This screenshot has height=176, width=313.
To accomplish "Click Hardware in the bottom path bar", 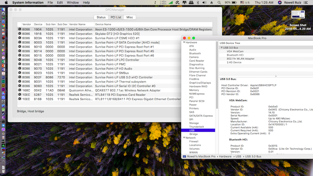I will point(225,156).
